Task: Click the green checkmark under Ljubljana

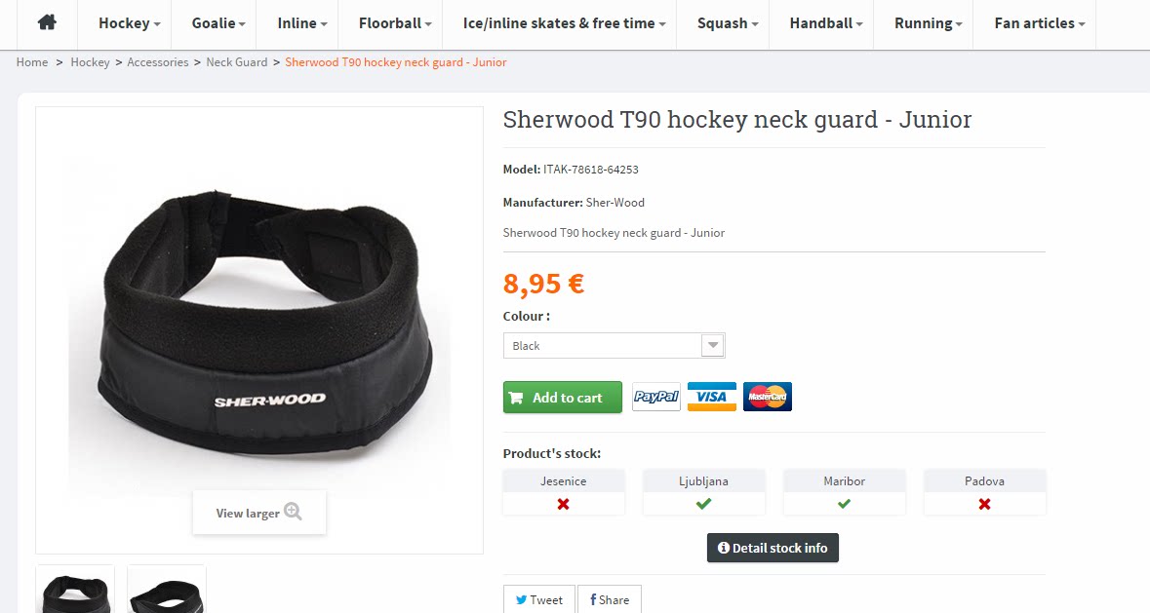Action: (703, 504)
